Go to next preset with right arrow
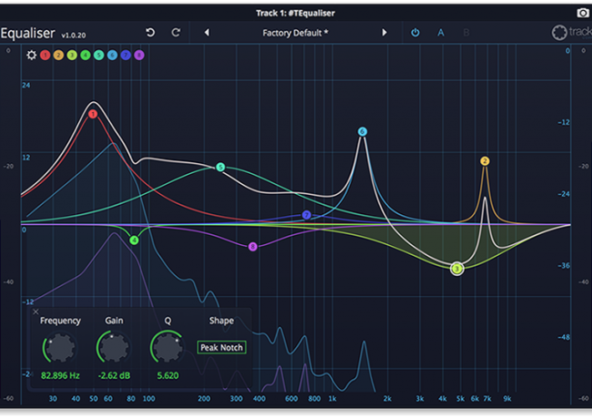 coord(384,33)
